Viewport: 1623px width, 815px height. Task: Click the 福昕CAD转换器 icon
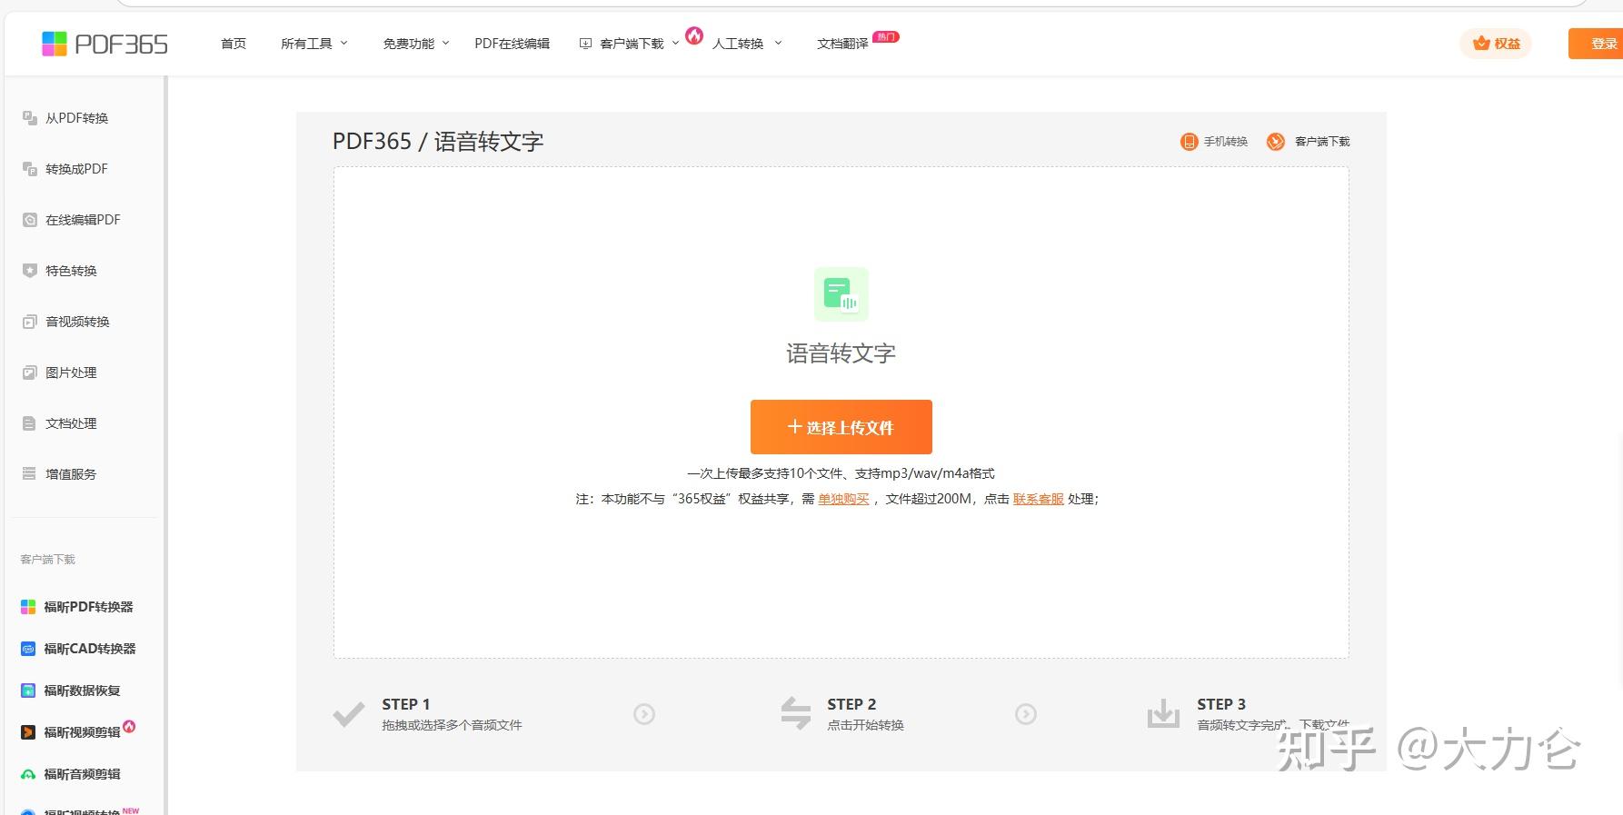coord(28,649)
